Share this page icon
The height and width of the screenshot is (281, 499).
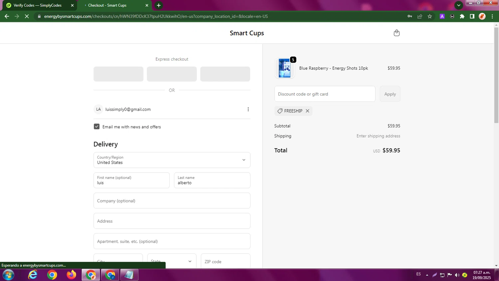420,16
